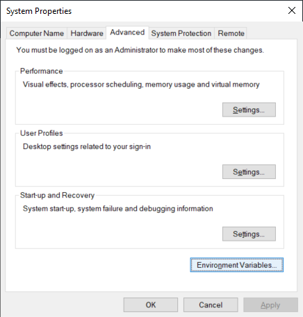
Task: Close the System Properties window
Action: pos(292,10)
